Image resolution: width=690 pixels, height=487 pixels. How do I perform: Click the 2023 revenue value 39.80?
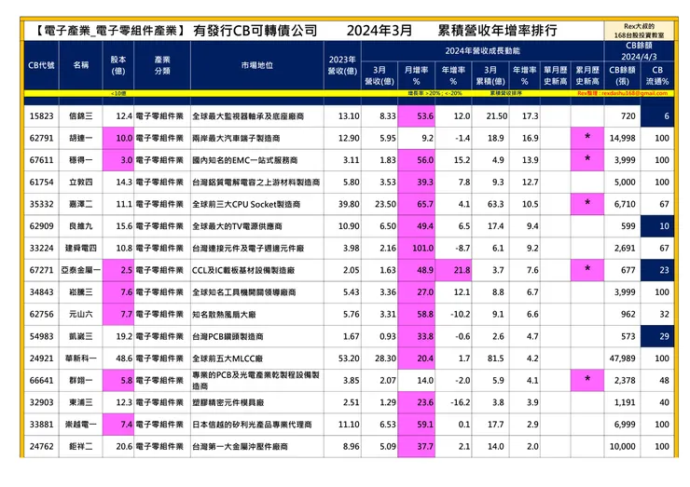[349, 204]
